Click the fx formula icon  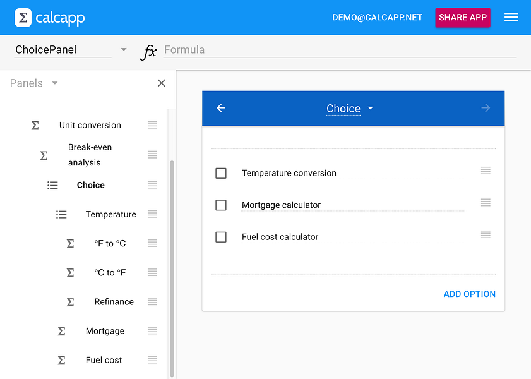coord(148,52)
